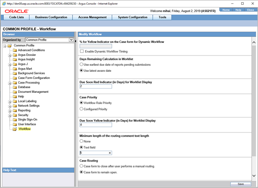Click the Document Management folder icon
This screenshot has height=188, width=258.
coord(15,92)
